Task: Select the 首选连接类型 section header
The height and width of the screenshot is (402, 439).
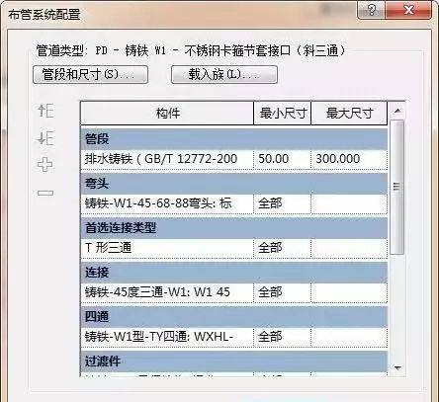Action: 234,228
